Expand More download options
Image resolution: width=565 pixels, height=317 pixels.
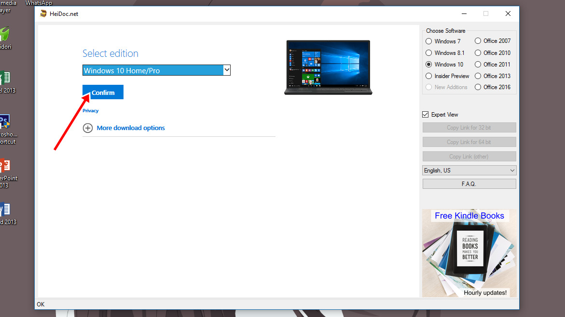coord(131,128)
